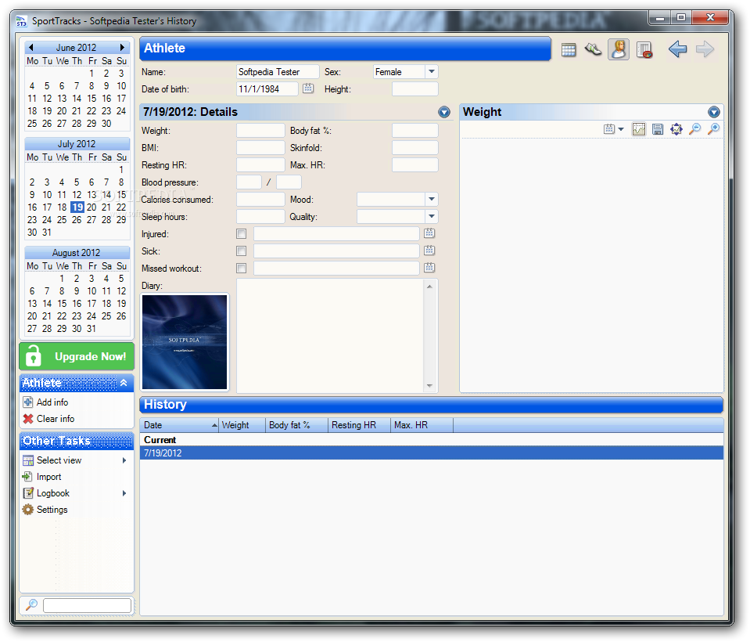Click the Resting HR input field

pos(260,164)
